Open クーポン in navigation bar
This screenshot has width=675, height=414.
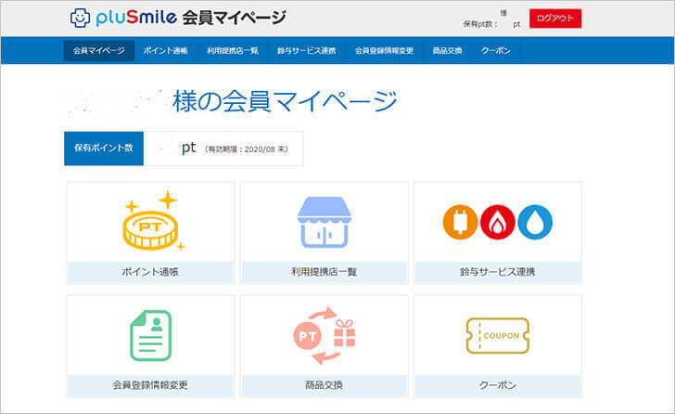click(x=496, y=50)
